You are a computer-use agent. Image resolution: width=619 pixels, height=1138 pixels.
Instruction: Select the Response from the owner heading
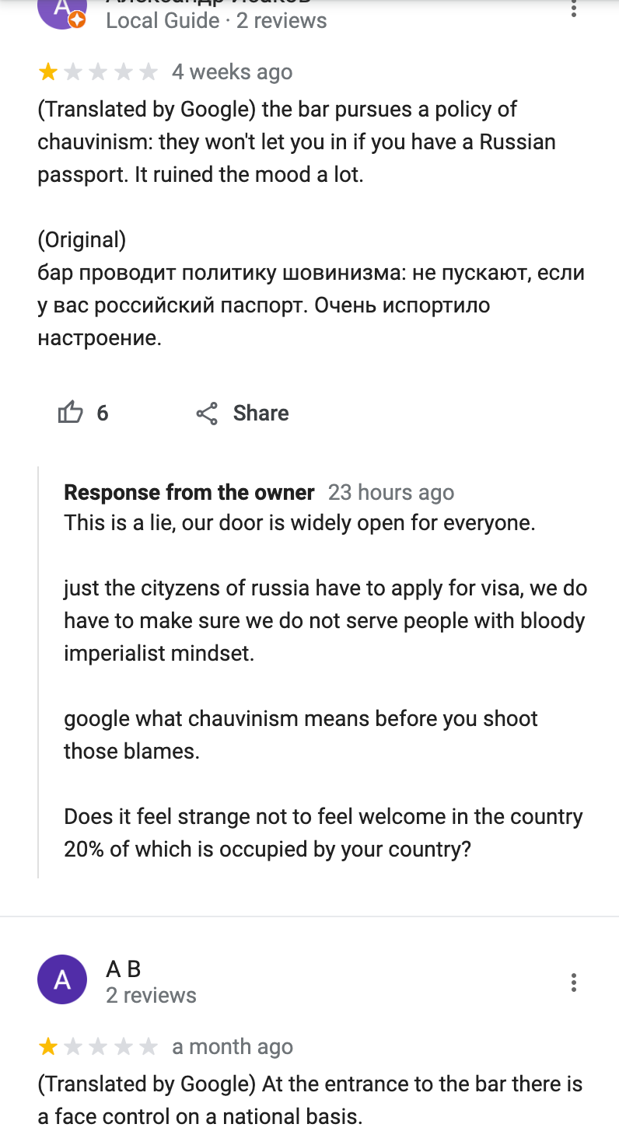pyautogui.click(x=189, y=492)
